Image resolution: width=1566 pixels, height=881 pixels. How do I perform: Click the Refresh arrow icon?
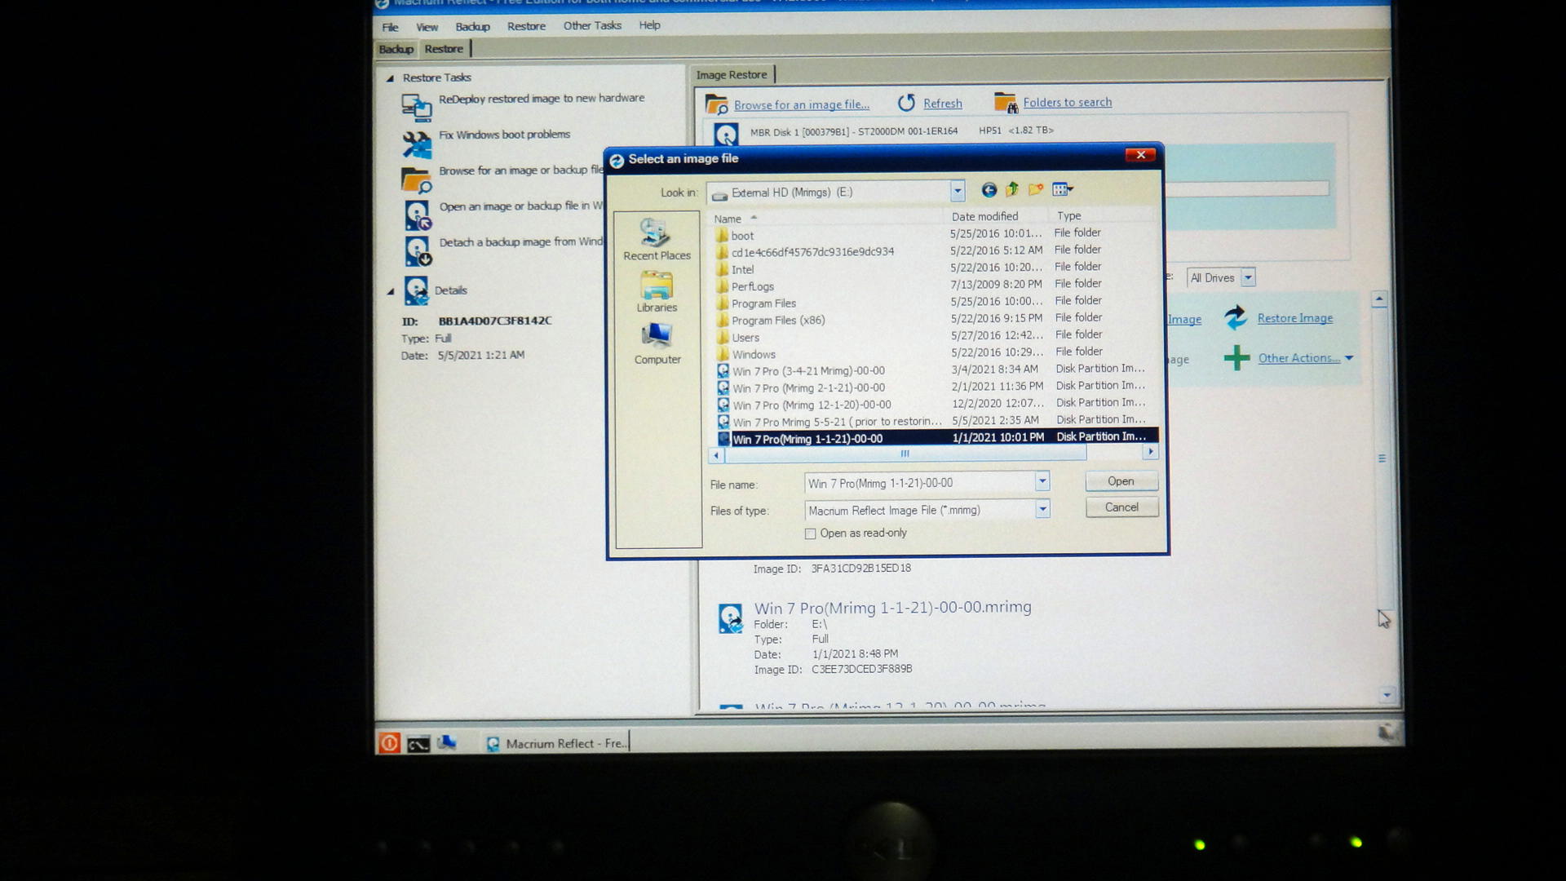[906, 103]
